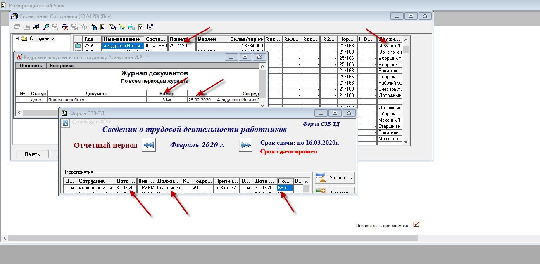
Task: Click the Код column header
Action: pos(92,39)
